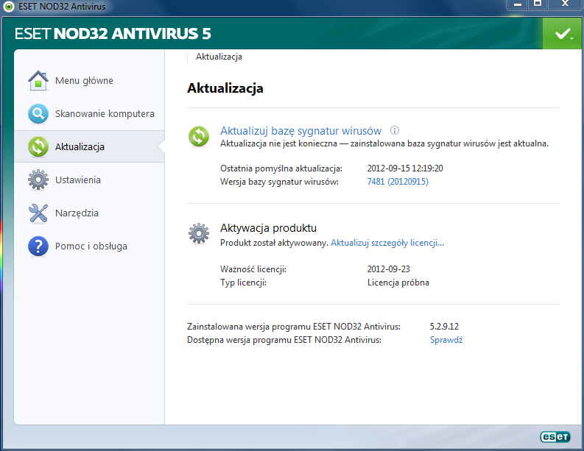Click the ESET eye icon in title bar
This screenshot has width=584, height=451.
[8, 7]
